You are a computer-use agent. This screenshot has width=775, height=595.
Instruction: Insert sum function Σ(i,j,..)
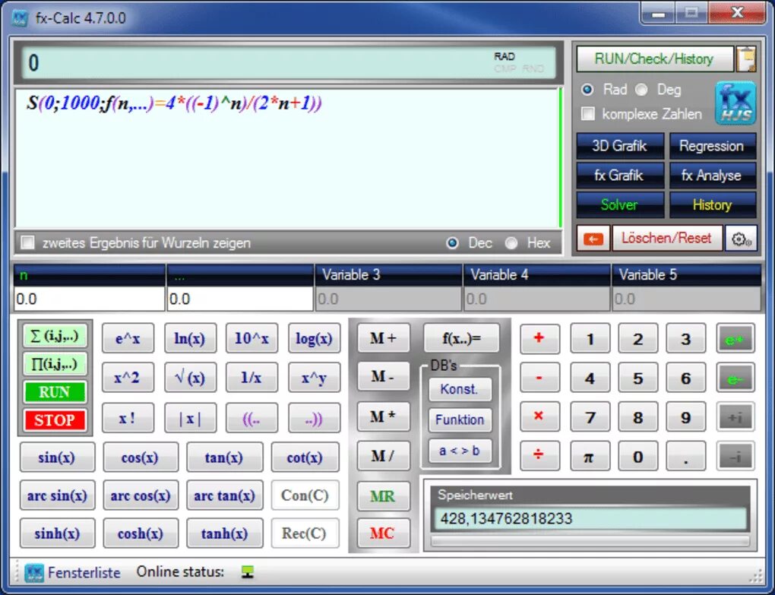click(x=55, y=336)
